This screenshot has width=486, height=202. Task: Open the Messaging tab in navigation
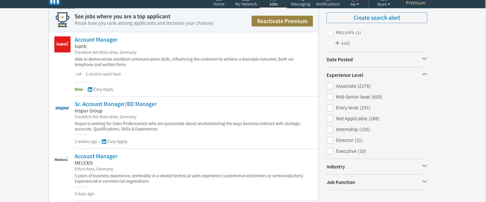point(301,4)
